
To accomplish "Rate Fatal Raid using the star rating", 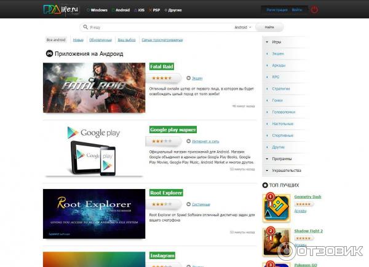I will click(x=162, y=78).
